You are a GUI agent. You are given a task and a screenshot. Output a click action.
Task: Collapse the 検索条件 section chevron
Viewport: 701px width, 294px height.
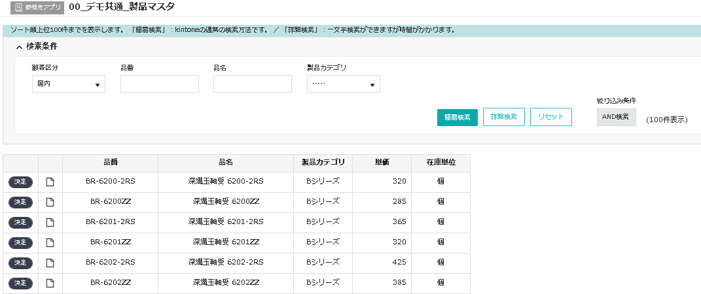click(20, 47)
